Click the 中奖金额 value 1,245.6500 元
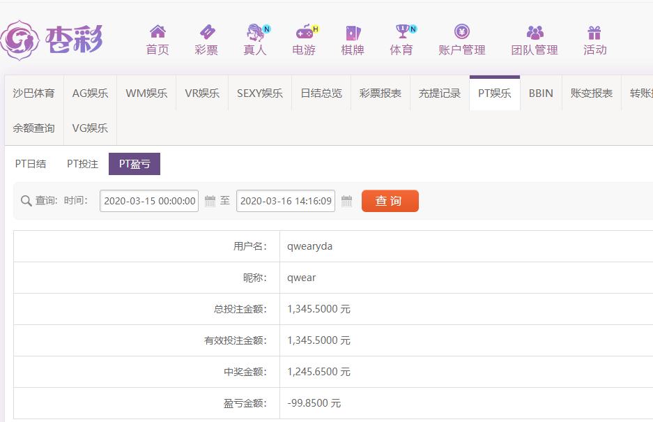The height and width of the screenshot is (422, 653). [318, 372]
